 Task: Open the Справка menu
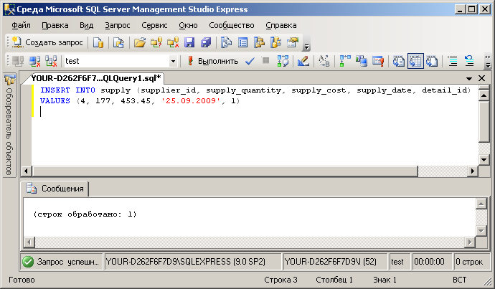(x=281, y=25)
